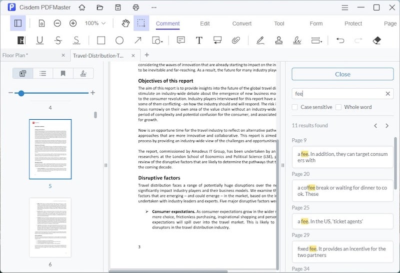The height and width of the screenshot is (273, 400).
Task: Enable Case sensitive search option
Action: pos(295,107)
